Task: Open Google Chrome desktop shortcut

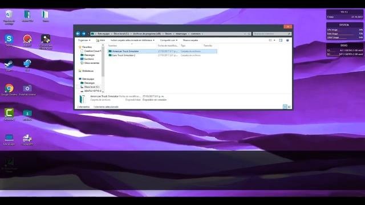Action: coord(9,90)
